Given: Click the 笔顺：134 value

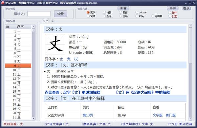Looking at the screenshot, I should click(x=145, y=52).
